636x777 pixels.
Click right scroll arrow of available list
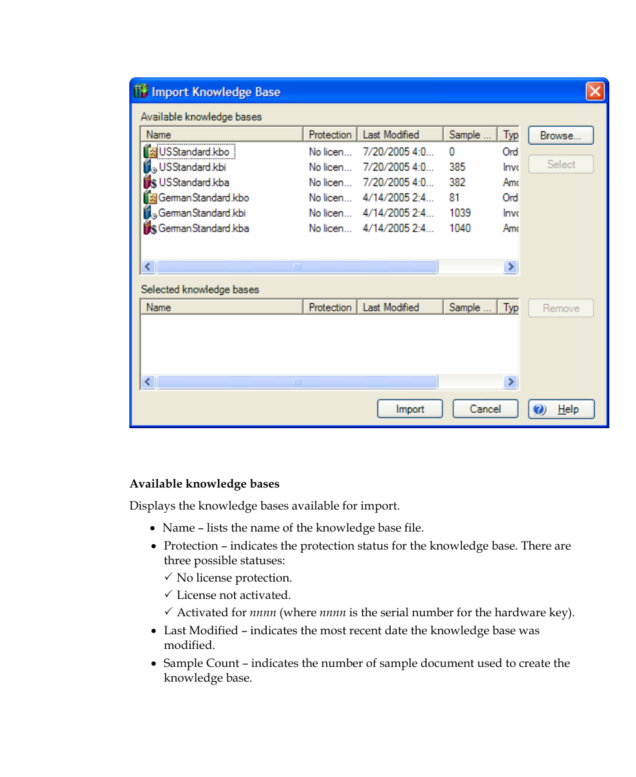(511, 267)
